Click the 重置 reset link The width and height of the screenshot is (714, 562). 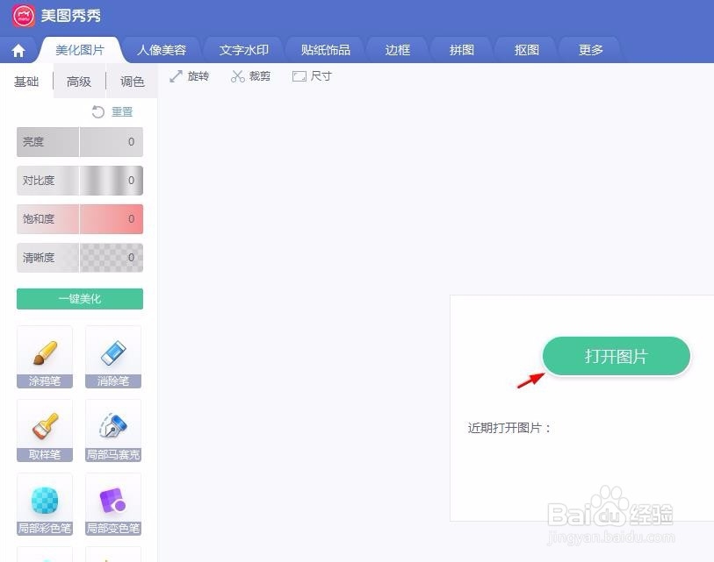(121, 111)
